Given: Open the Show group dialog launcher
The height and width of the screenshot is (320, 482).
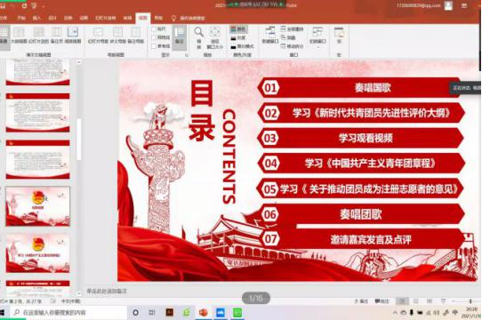Looking at the screenshot, I should click(186, 55).
